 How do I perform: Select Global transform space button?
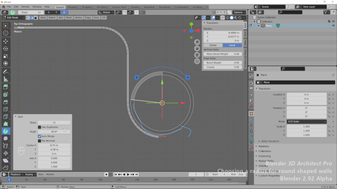tap(213, 45)
